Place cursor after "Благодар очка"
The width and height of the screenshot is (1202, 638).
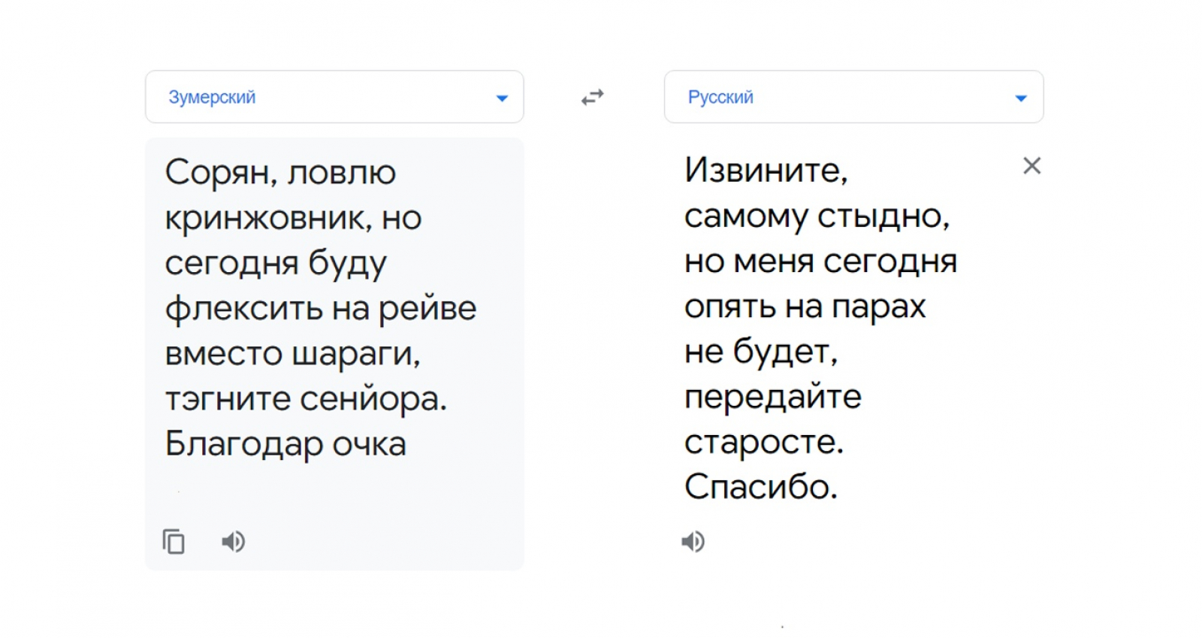point(407,444)
